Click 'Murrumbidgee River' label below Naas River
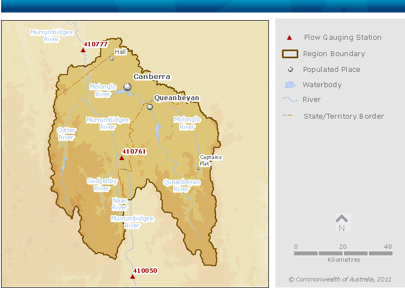This screenshot has width=405, height=288. pos(132,222)
